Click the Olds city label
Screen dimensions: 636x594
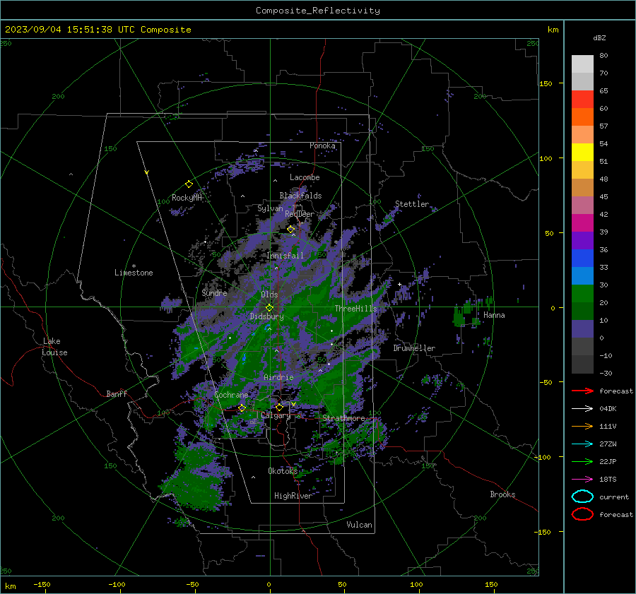click(x=269, y=295)
